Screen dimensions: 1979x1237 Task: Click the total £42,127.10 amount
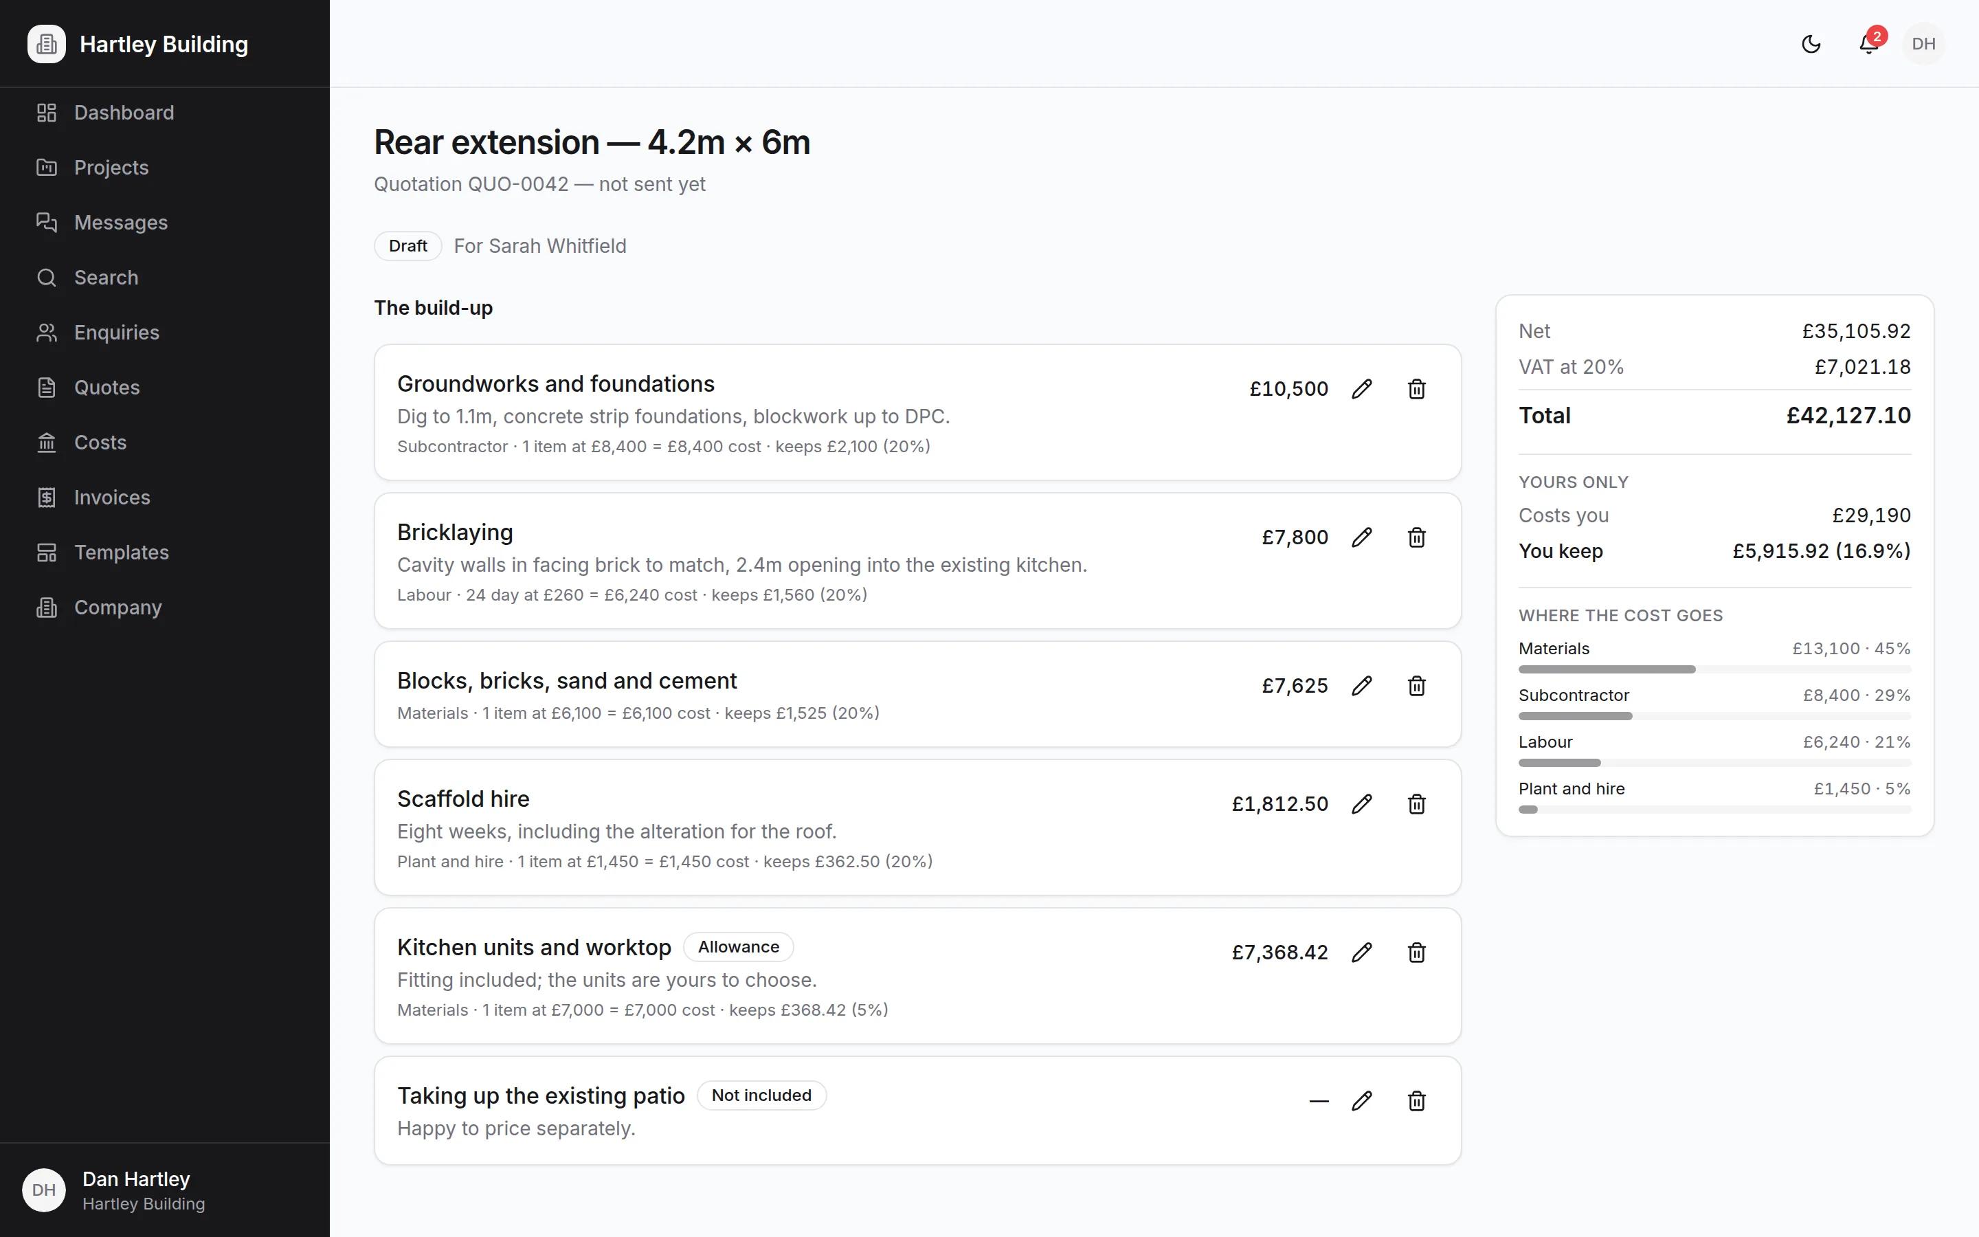pos(1848,416)
